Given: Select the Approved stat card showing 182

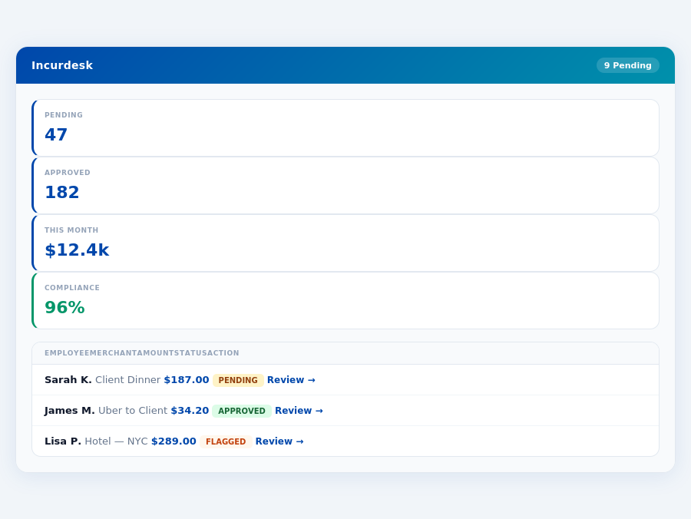Looking at the screenshot, I should pyautogui.click(x=345, y=185).
